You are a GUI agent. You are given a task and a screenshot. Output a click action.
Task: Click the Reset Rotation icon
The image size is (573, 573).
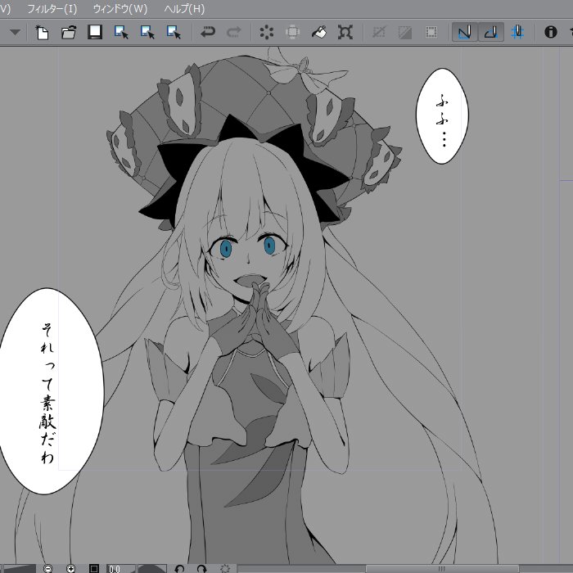[x=225, y=569]
